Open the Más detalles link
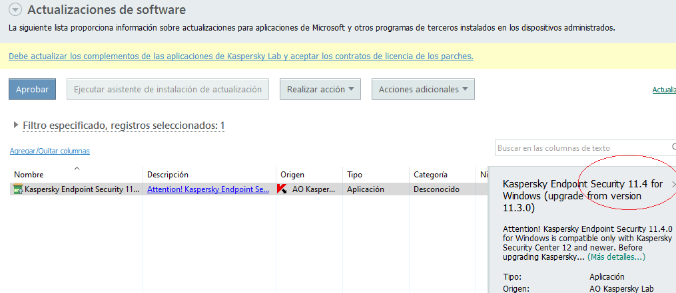The height and width of the screenshot is (293, 676). coord(616,257)
